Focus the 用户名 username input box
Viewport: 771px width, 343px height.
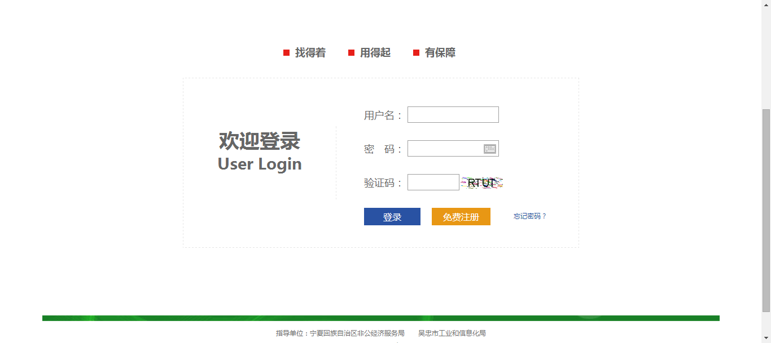pyautogui.click(x=453, y=115)
